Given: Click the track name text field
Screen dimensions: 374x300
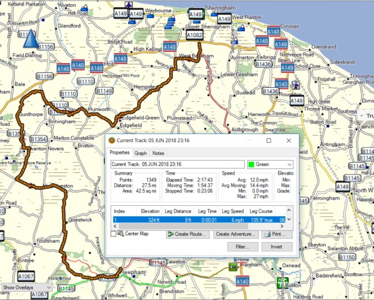Looking at the screenshot, I should pyautogui.click(x=177, y=165).
